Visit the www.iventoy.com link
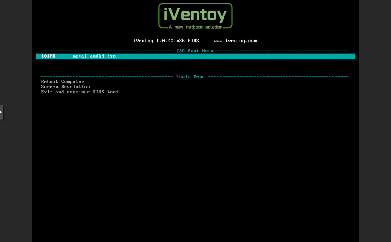Image resolution: width=391 pixels, height=242 pixels. pyautogui.click(x=235, y=41)
